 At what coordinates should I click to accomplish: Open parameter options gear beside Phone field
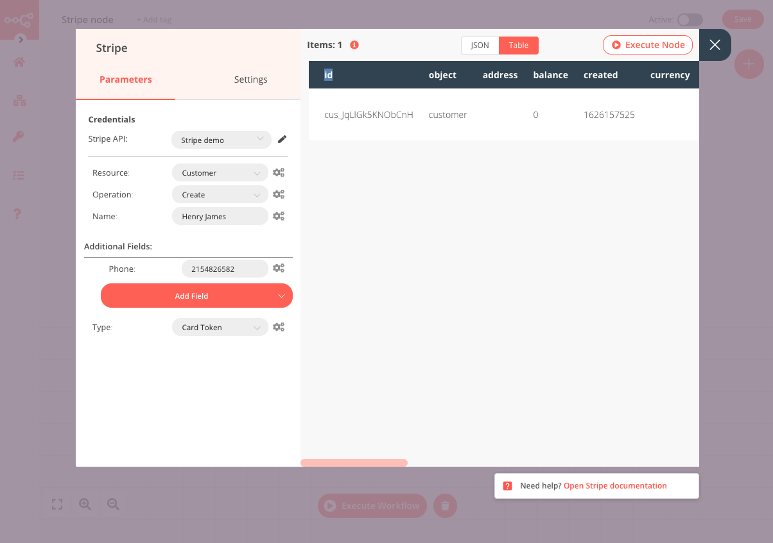click(278, 269)
